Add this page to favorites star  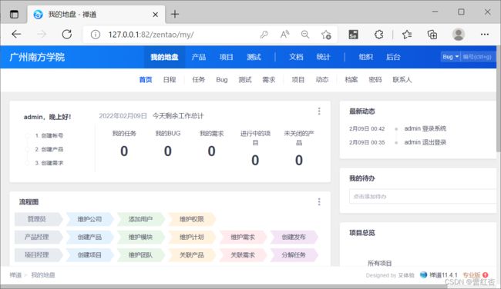(x=326, y=35)
